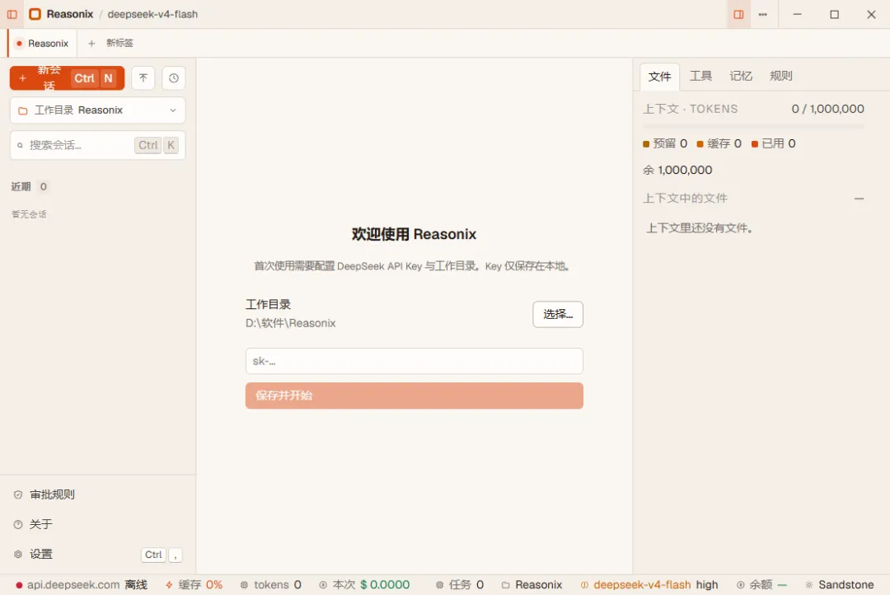Viewport: 890px width, 595px height.
Task: Switch to the 文件 tab
Action: pyautogui.click(x=659, y=77)
